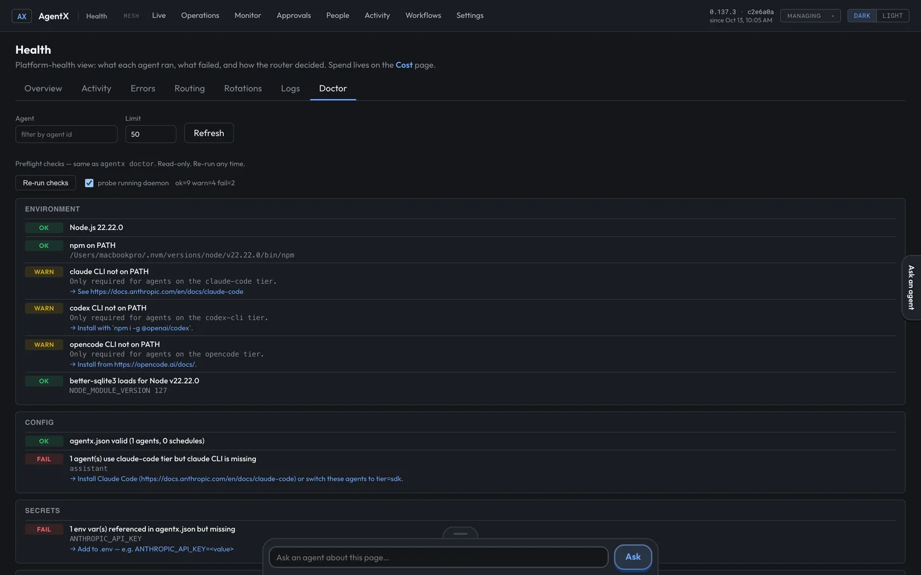Image resolution: width=921 pixels, height=575 pixels.
Task: Go to People page
Action: [x=338, y=15]
